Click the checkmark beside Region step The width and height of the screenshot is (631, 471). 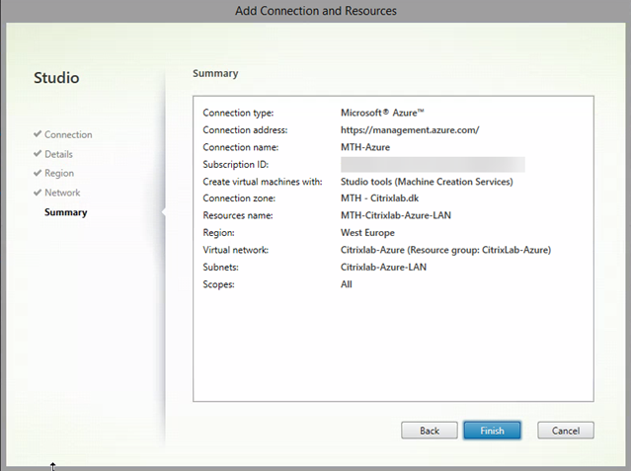[x=38, y=173]
